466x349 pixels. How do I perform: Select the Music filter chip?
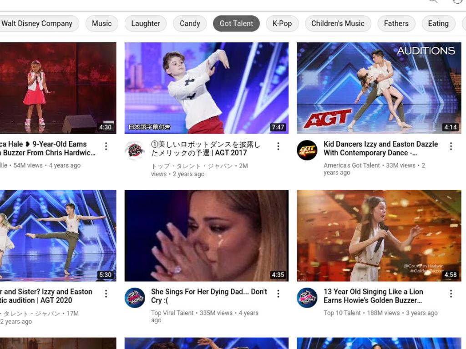tap(101, 24)
